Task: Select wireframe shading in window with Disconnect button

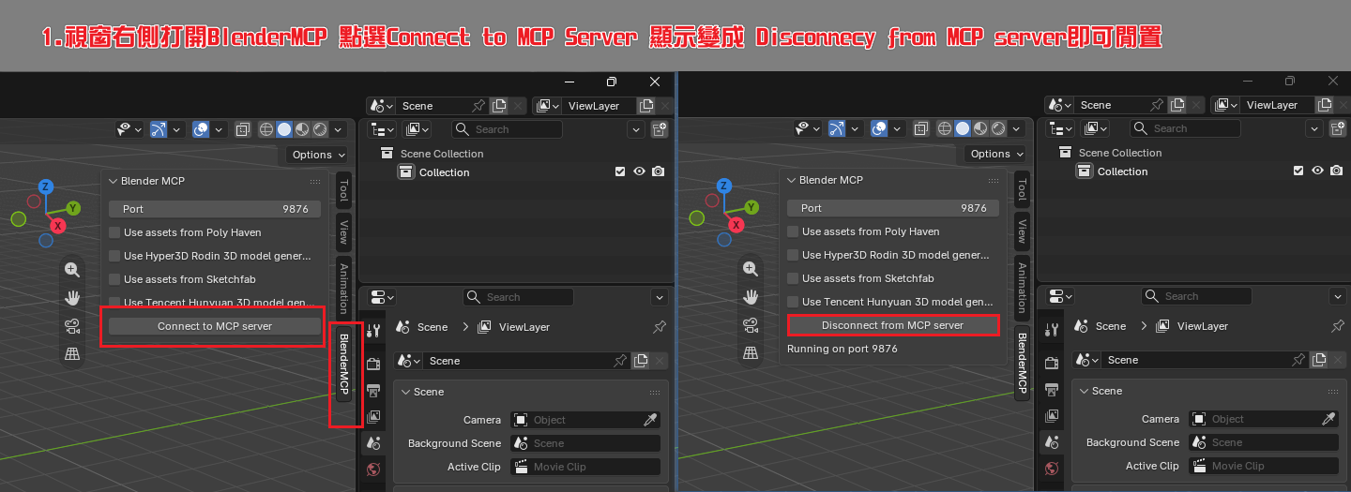Action: pos(945,128)
